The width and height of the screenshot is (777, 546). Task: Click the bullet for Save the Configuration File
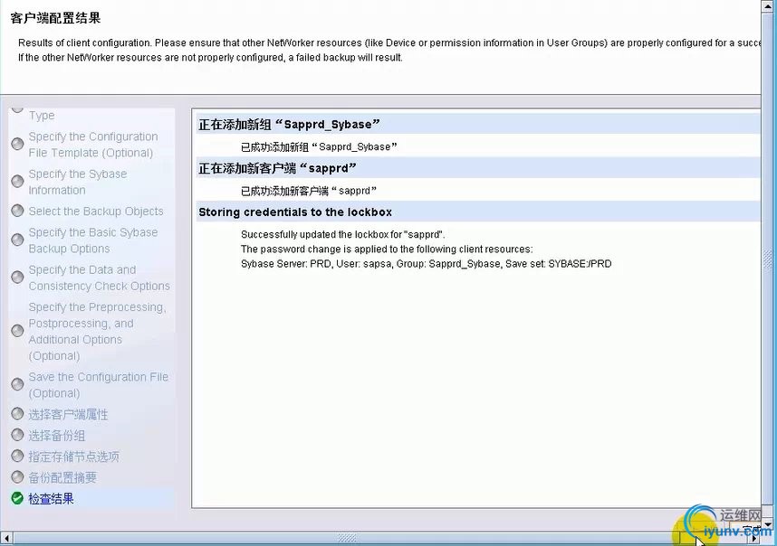[17, 384]
